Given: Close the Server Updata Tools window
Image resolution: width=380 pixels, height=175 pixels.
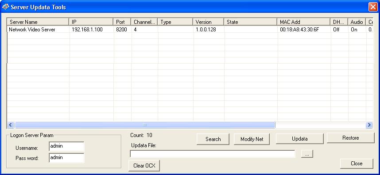Looking at the screenshot, I should (x=373, y=7).
